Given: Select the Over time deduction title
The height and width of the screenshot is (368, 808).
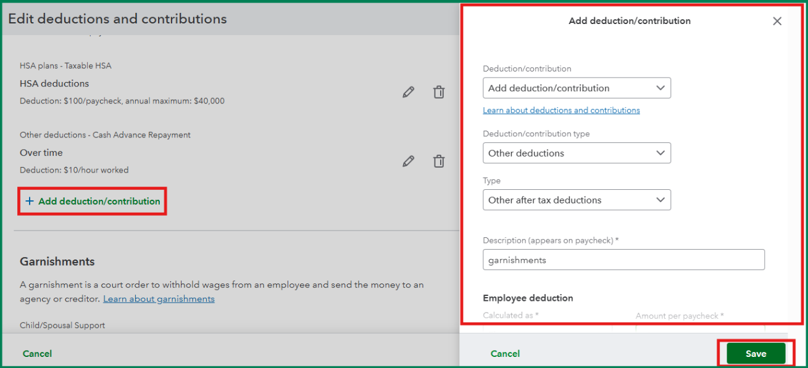Looking at the screenshot, I should (41, 152).
